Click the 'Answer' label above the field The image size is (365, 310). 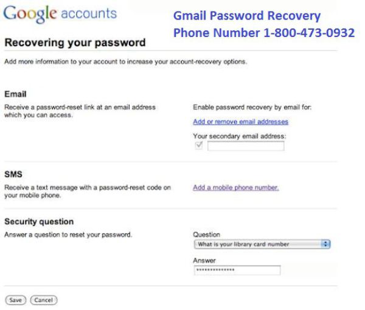pyautogui.click(x=204, y=260)
